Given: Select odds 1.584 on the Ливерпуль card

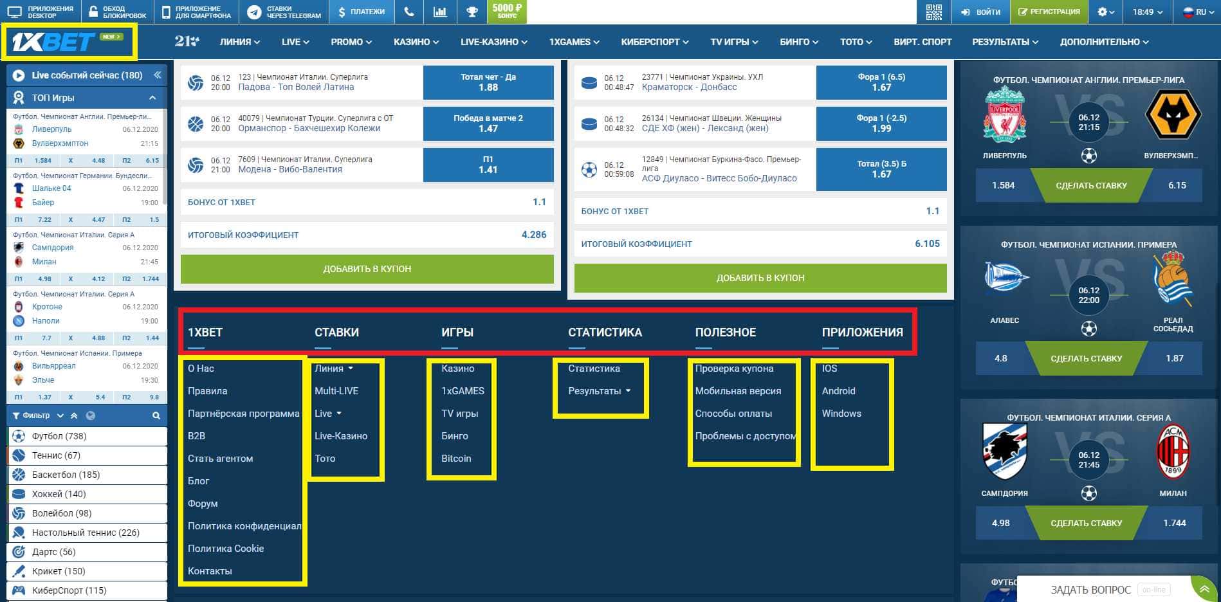Looking at the screenshot, I should [1004, 185].
